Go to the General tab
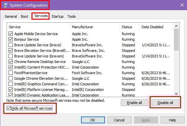Viewport: 187px width, 126px height. (11, 16)
